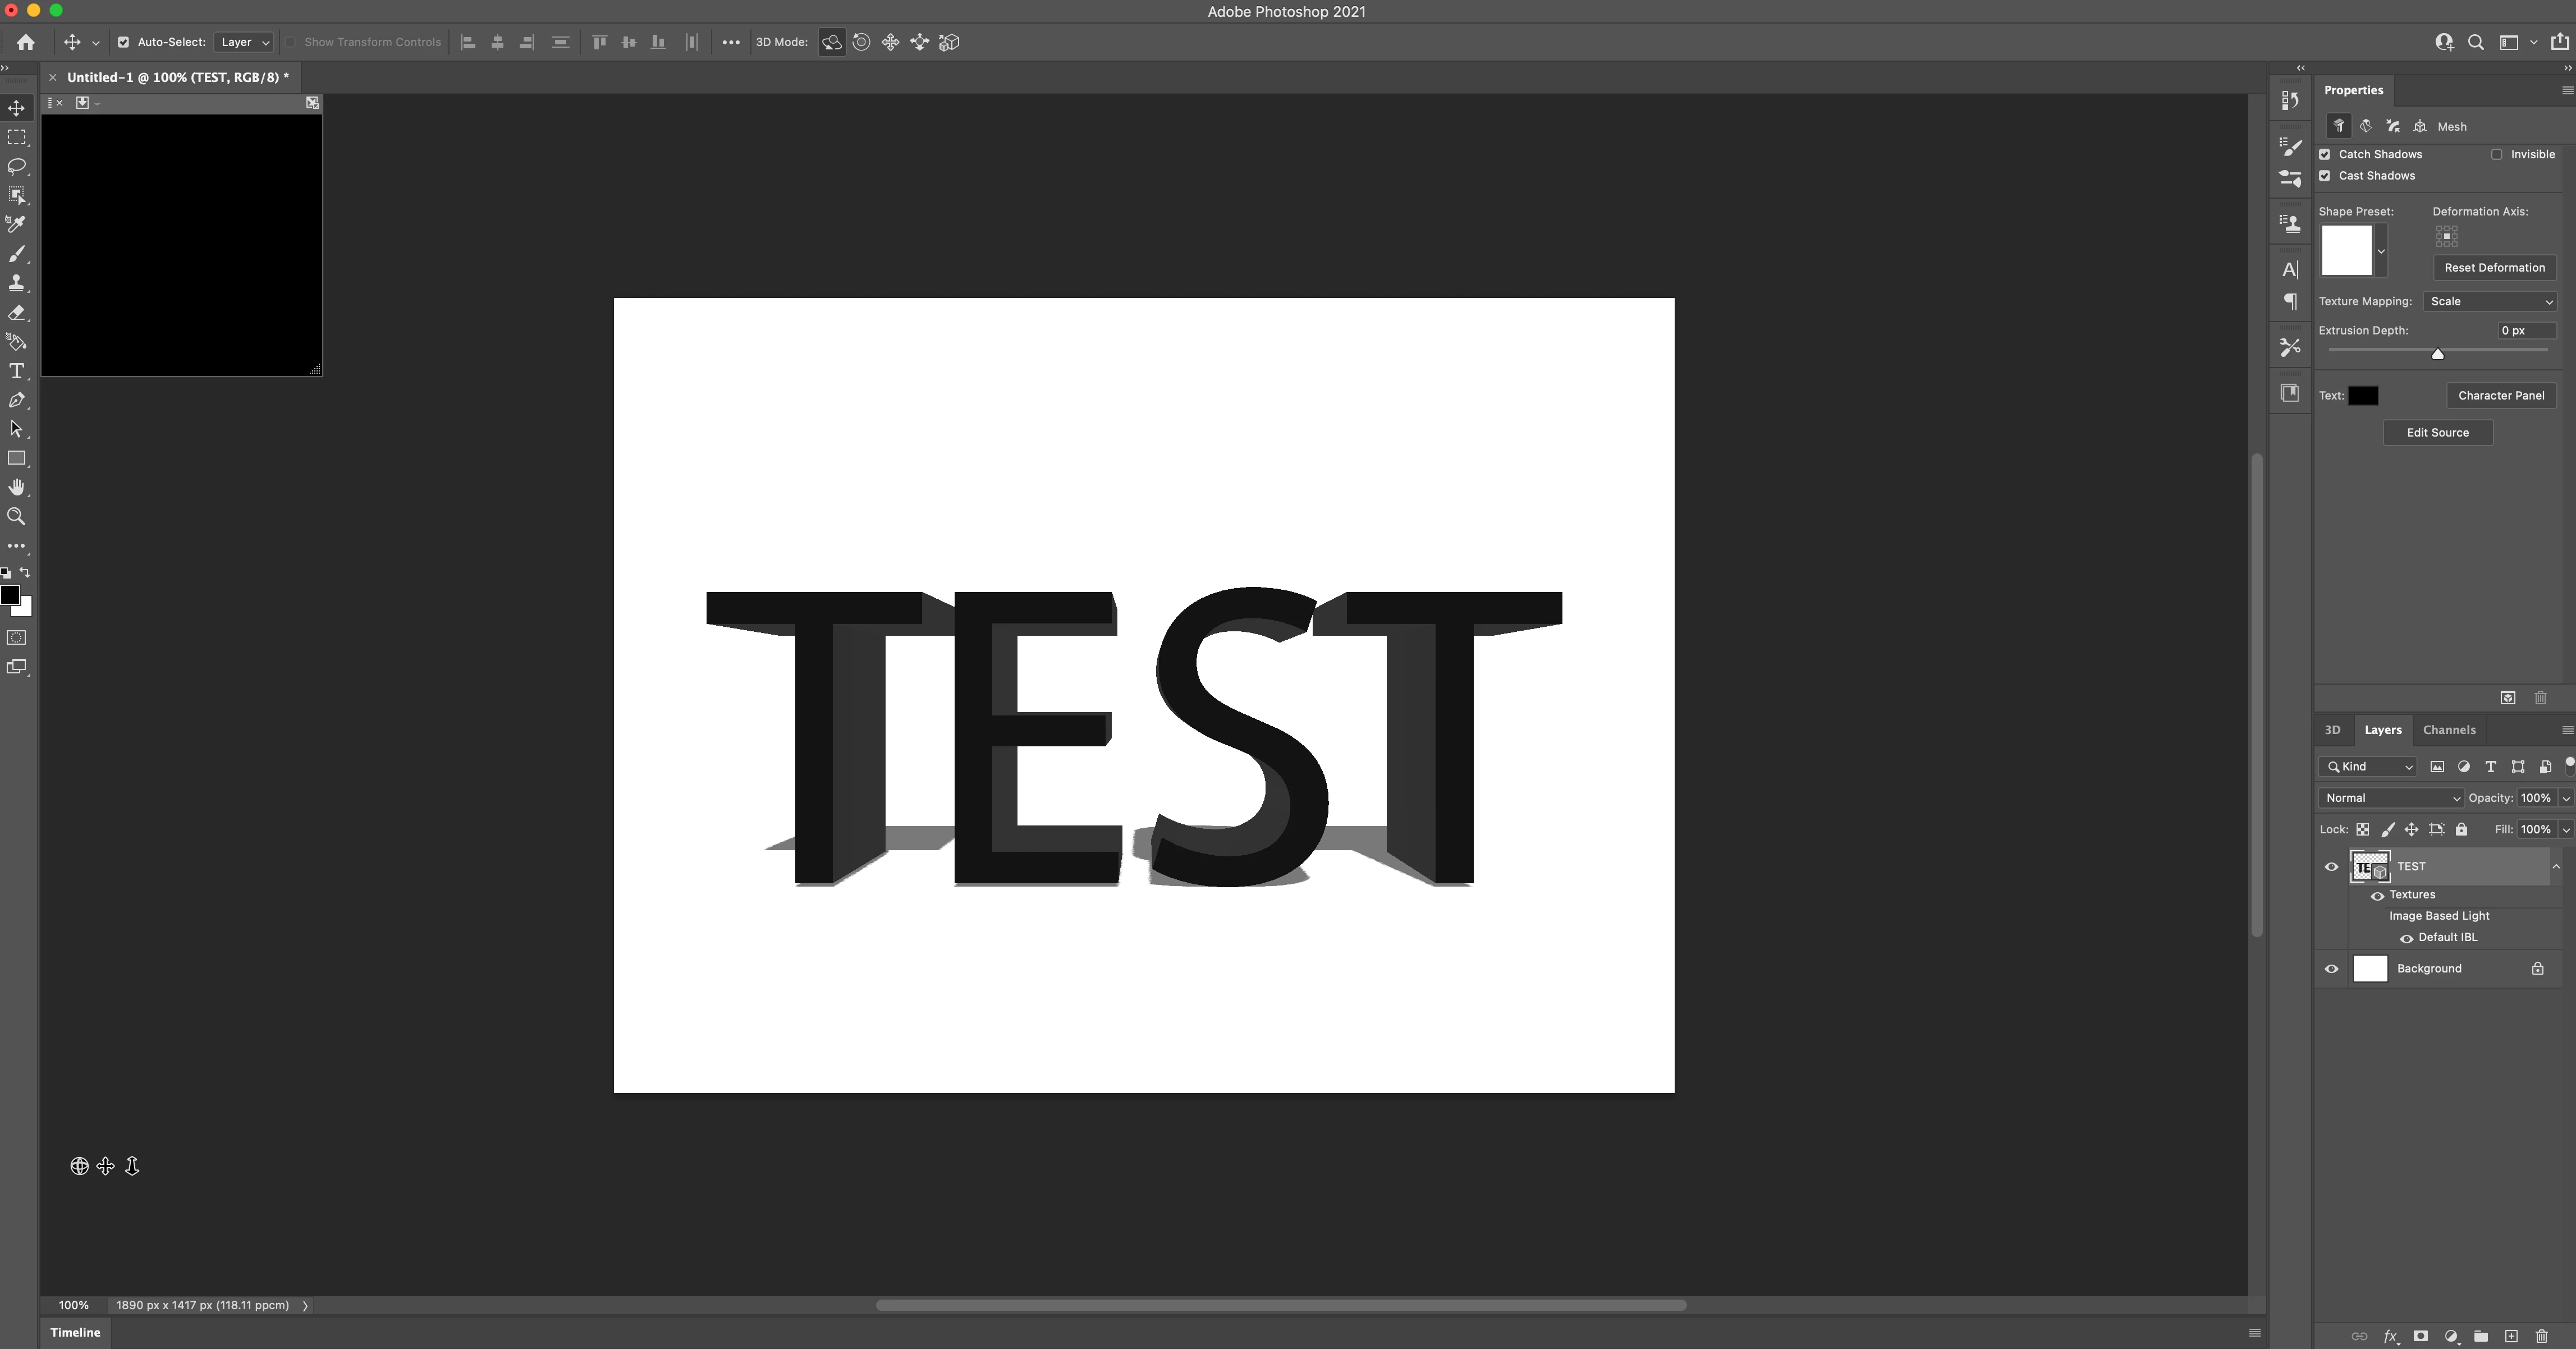
Task: Select the Pen tool
Action: [x=17, y=400]
